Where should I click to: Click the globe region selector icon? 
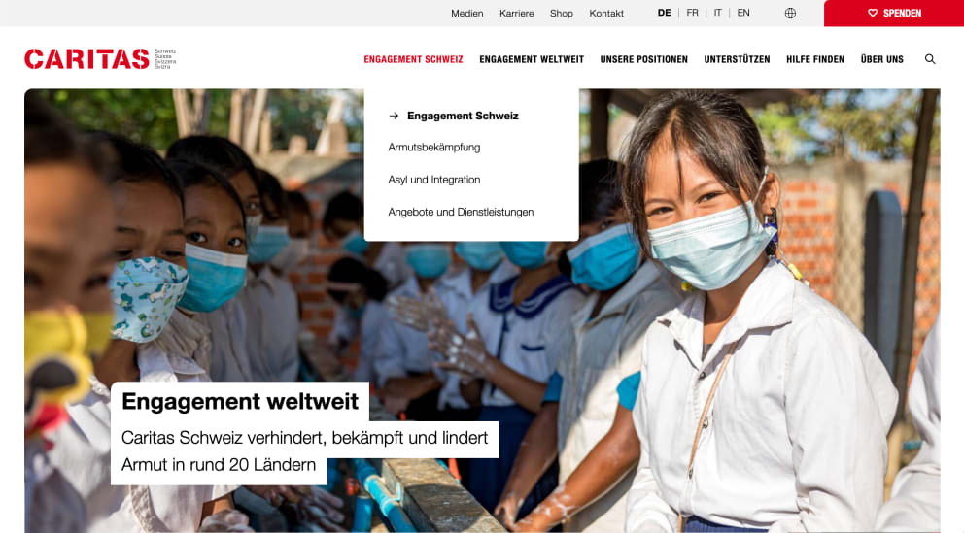tap(790, 13)
